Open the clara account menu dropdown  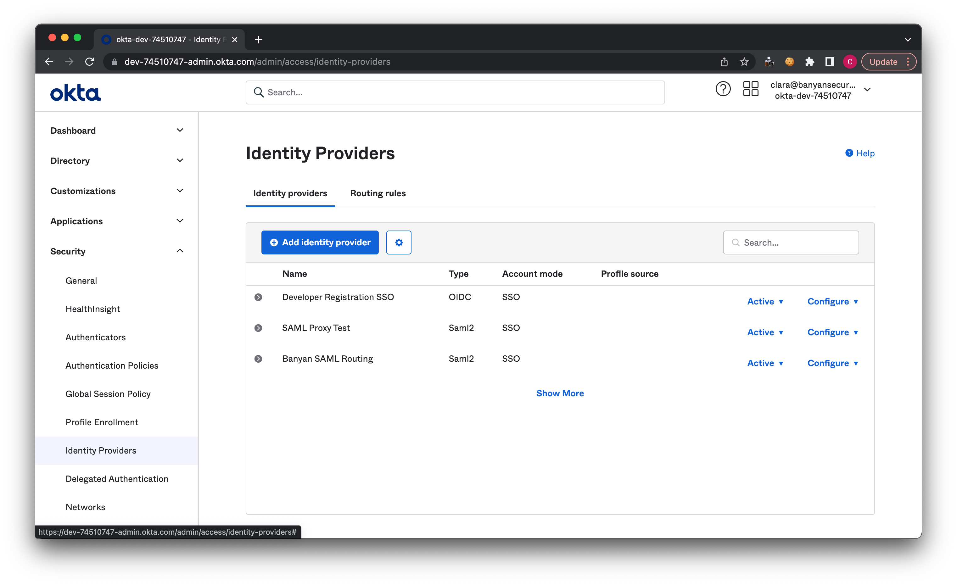(x=867, y=90)
